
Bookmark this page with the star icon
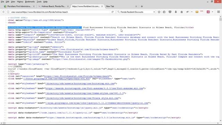click(159, 12)
